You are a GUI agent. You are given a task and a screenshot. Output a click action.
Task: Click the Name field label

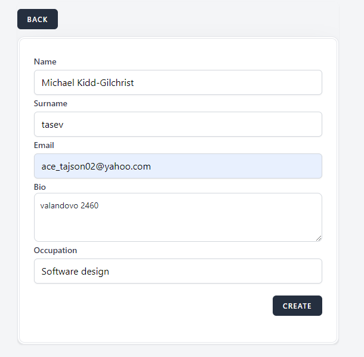coord(45,61)
